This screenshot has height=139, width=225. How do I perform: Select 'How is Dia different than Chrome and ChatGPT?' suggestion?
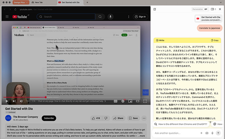tap(181, 124)
